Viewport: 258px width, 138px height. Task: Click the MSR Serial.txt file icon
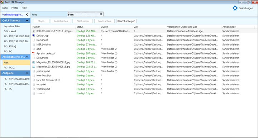[34, 44]
